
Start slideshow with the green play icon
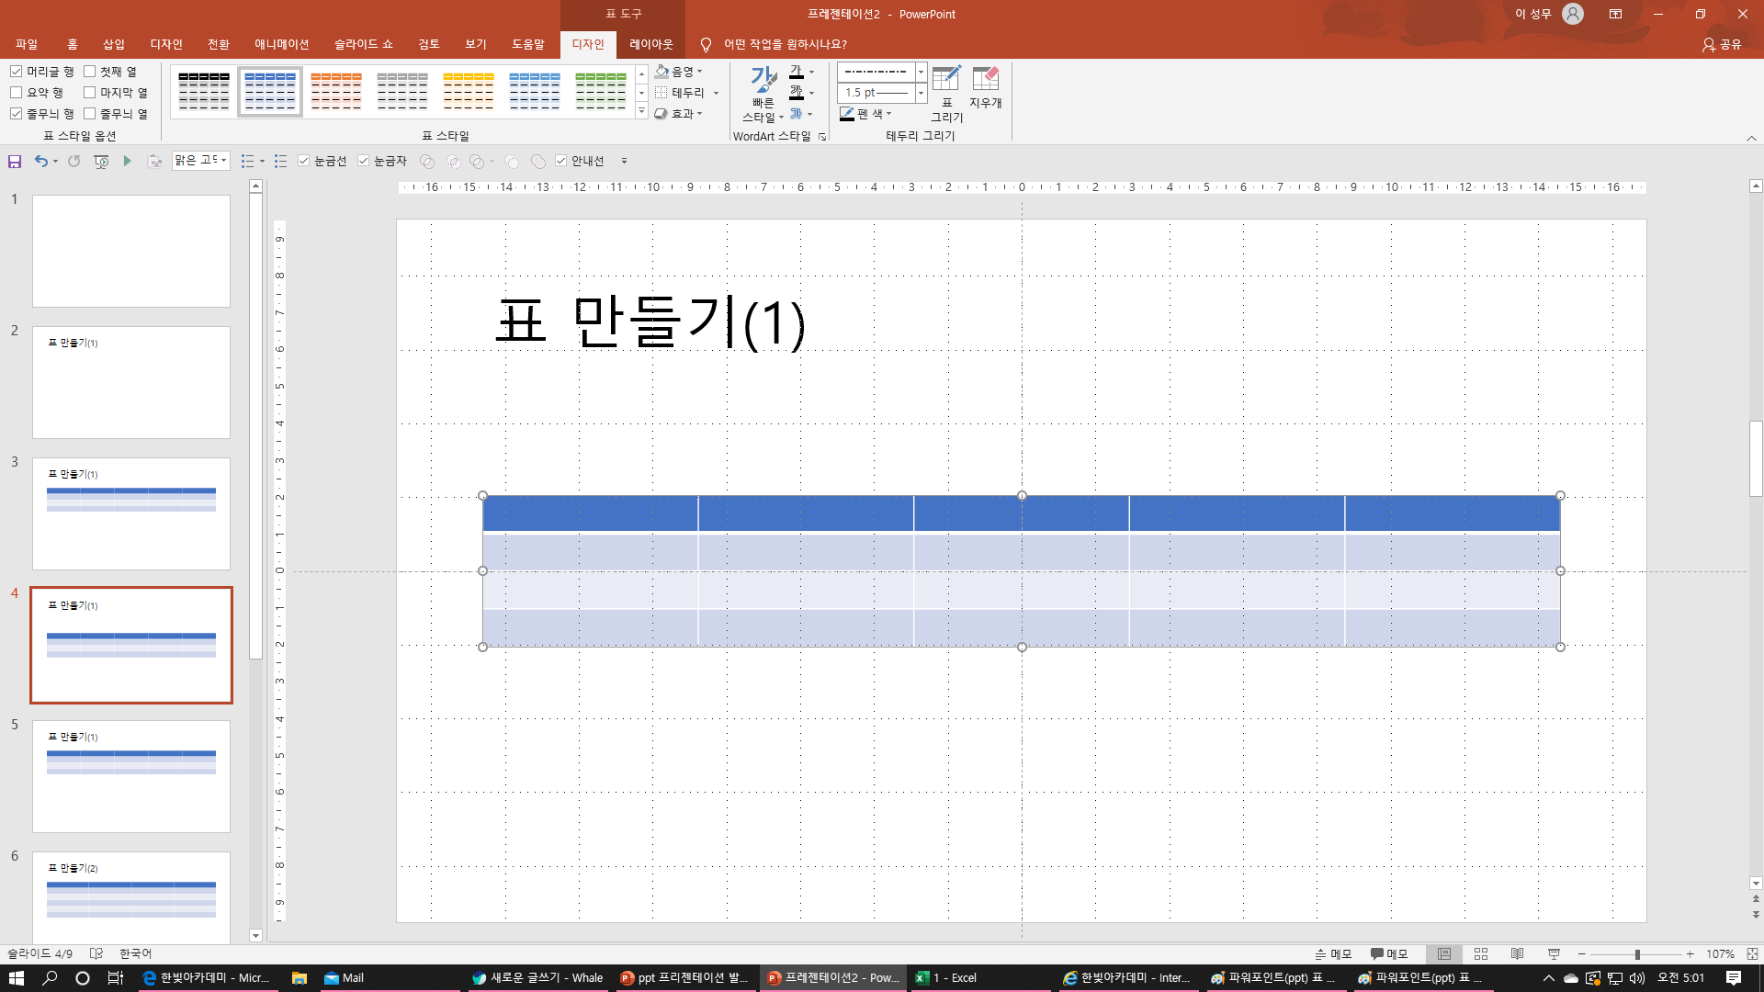pos(128,162)
